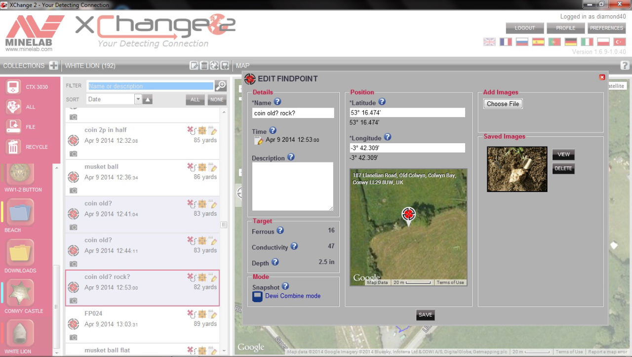Click the edit time notepad icon
The height and width of the screenshot is (357, 632).
pos(259,141)
